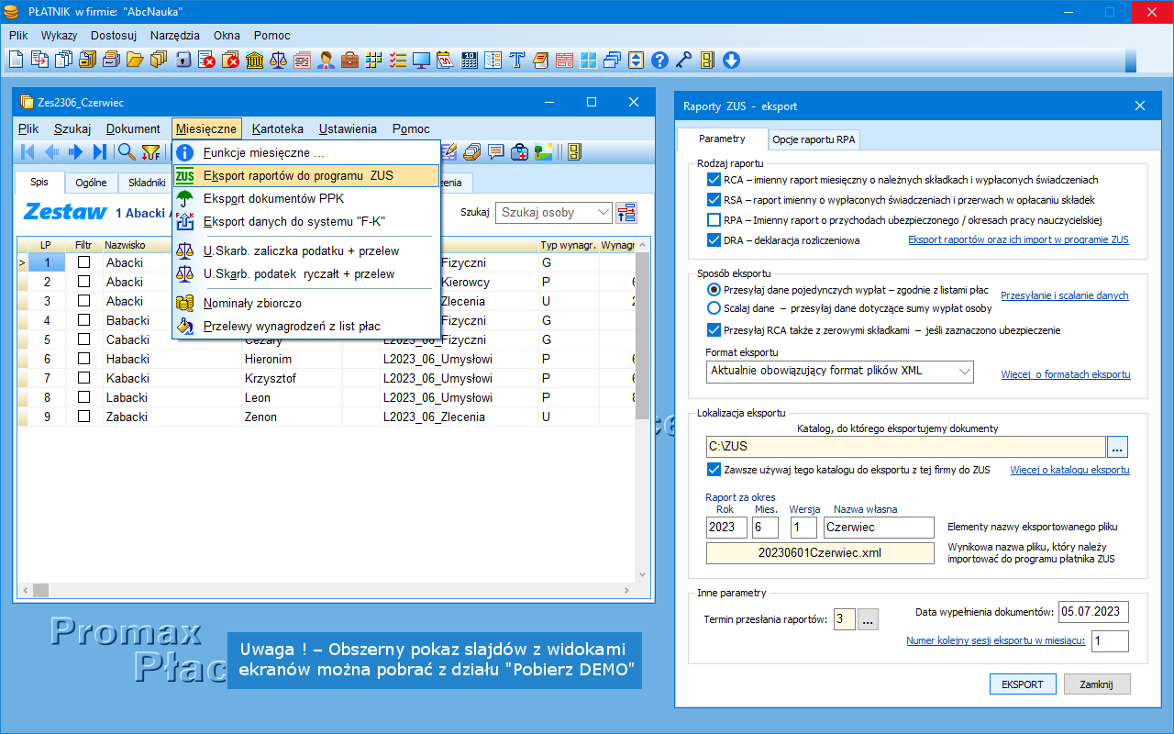Open the 'Szukaj osoby' combo box
Viewport: 1174px width, 734px height.
553,213
